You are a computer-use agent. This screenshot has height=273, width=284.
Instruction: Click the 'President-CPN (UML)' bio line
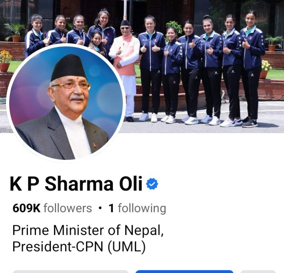tap(79, 246)
